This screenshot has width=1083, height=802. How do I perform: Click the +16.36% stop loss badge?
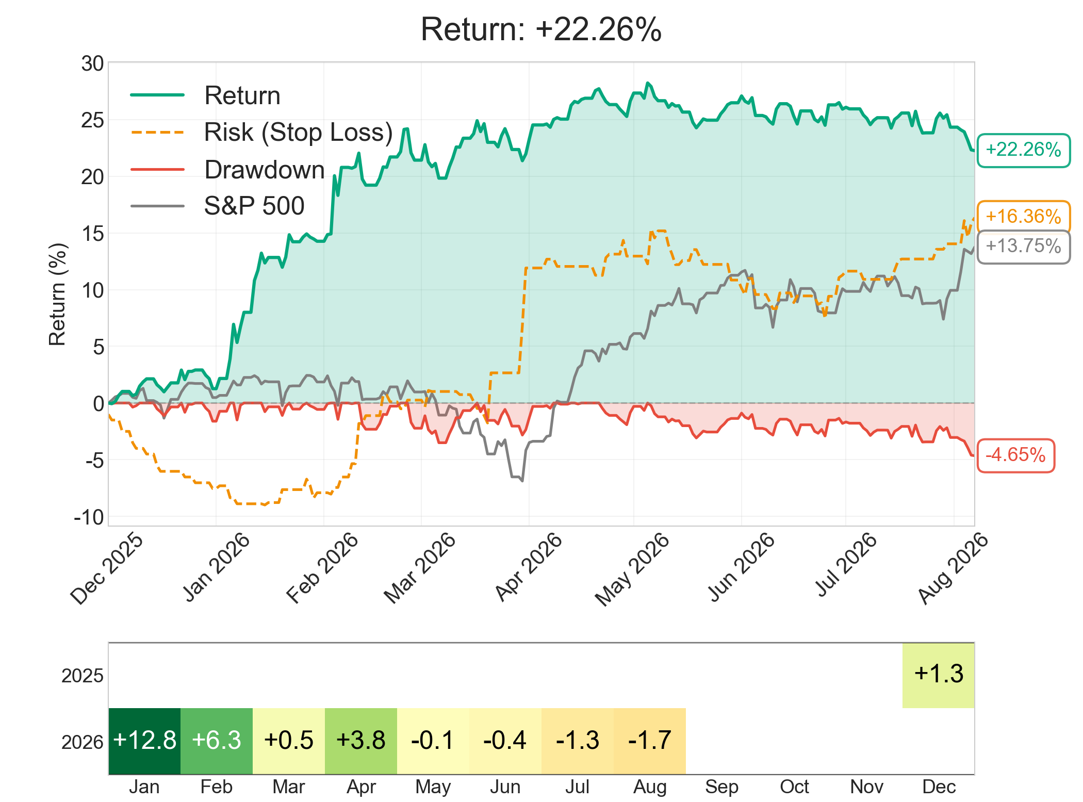[1023, 216]
